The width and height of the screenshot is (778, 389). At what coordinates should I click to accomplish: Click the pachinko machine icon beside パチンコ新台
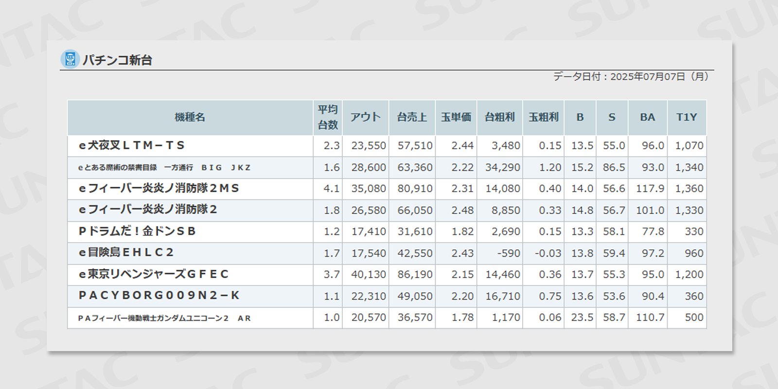pos(70,59)
